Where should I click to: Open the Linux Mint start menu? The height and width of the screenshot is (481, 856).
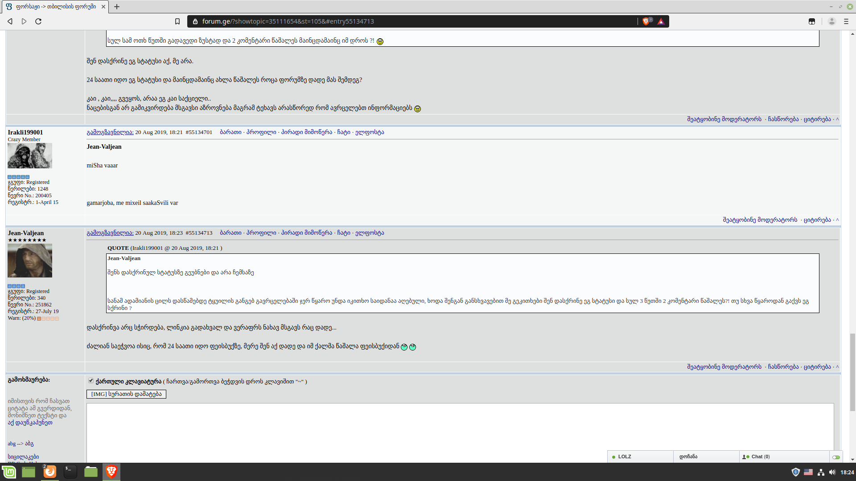9,472
